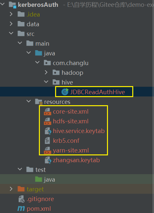Click the resources root folder icon
The width and height of the screenshot is (154, 213).
point(39,102)
